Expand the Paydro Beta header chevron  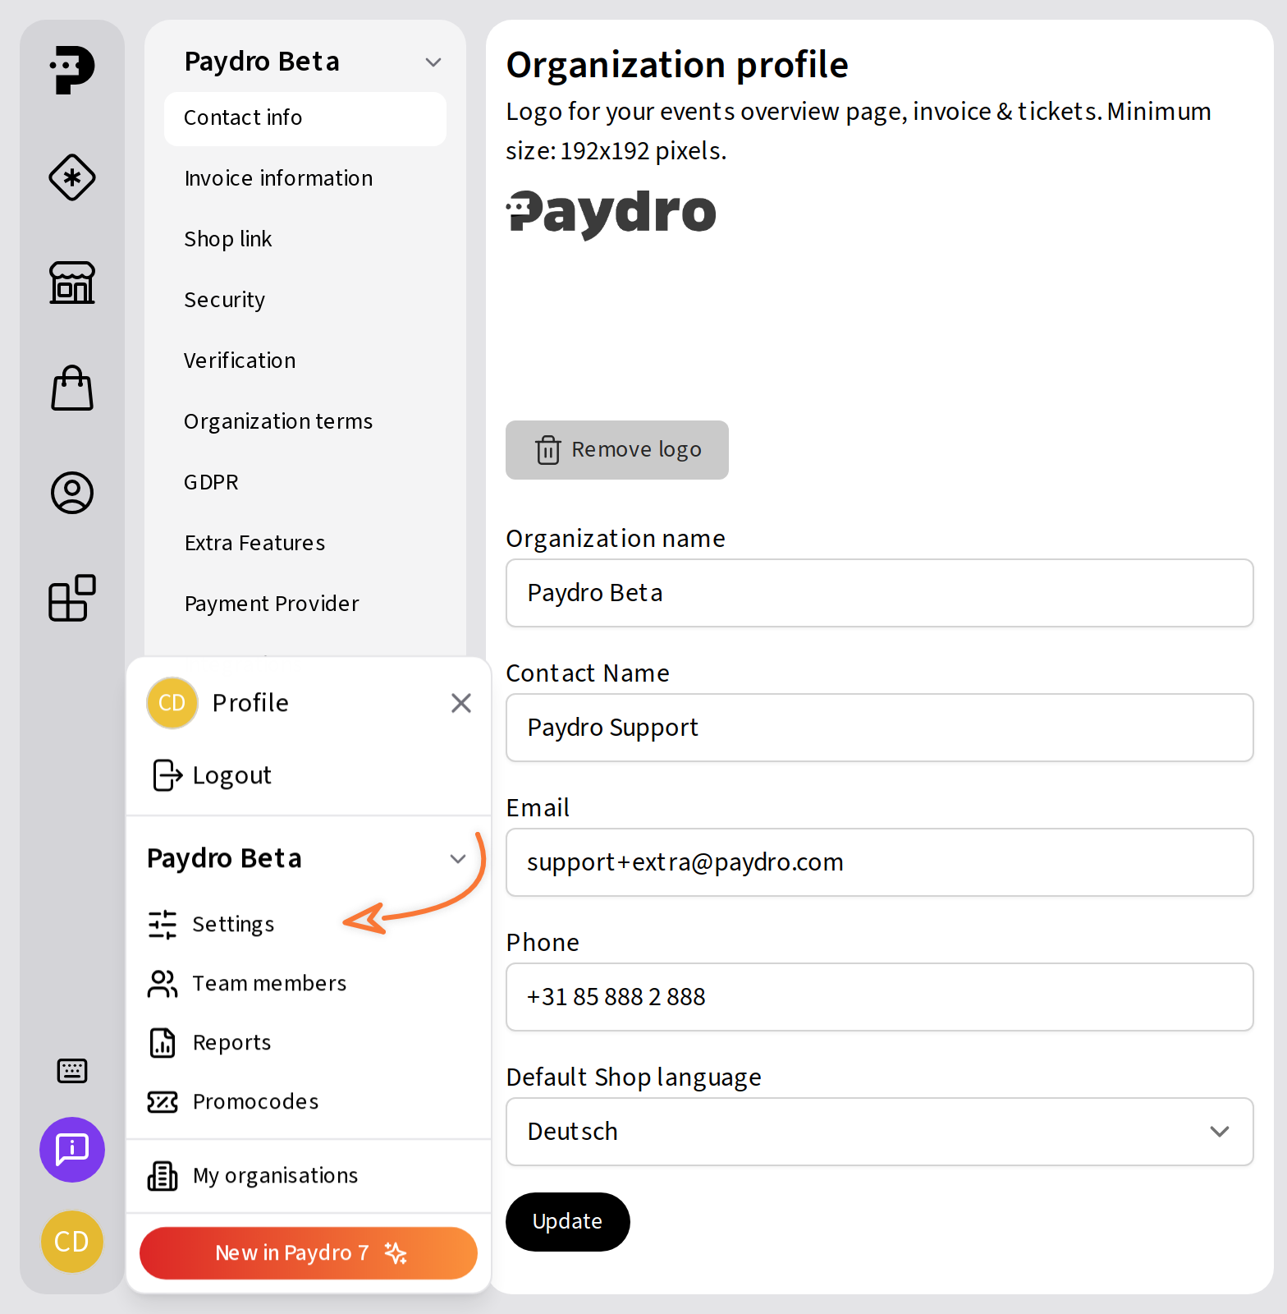[433, 62]
